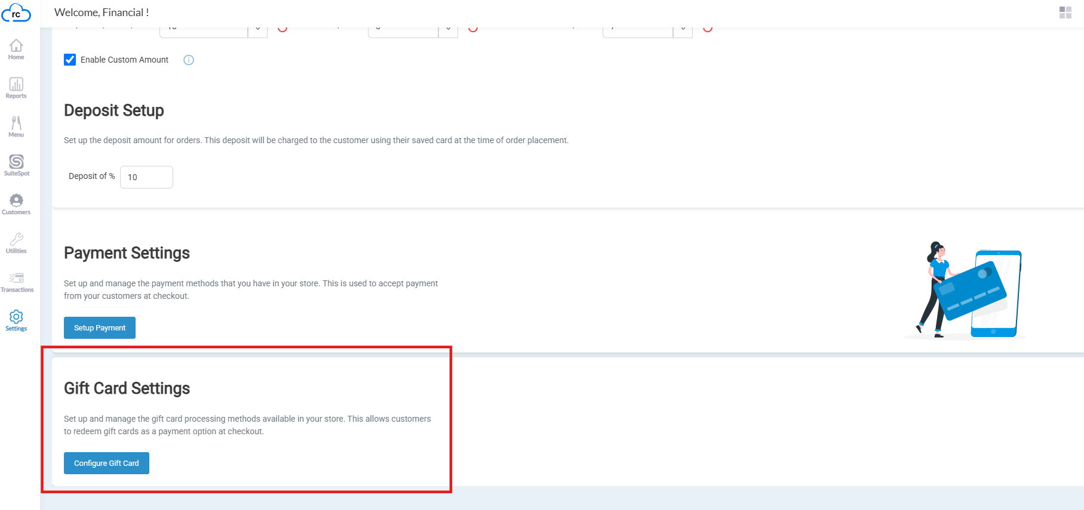Image resolution: width=1084 pixels, height=510 pixels.
Task: Click the Deposit of % input field
Action: click(146, 177)
